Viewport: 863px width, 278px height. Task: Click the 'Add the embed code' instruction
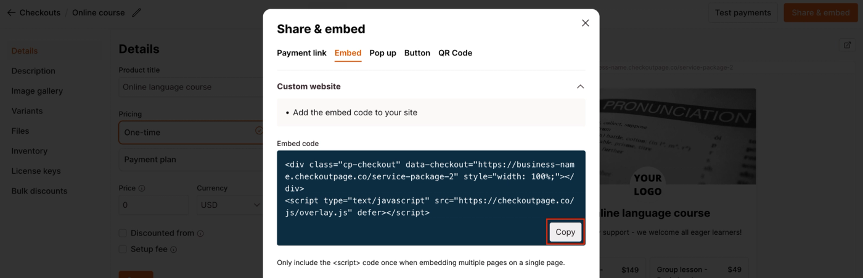(355, 112)
